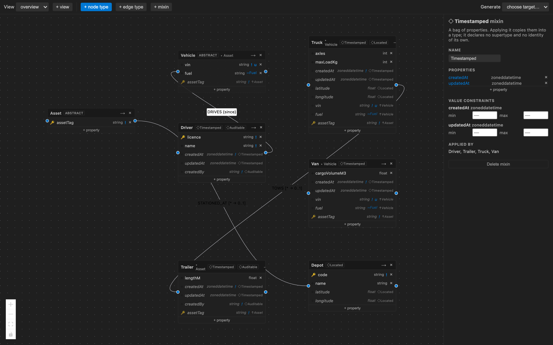This screenshot has height=345, width=553.
Task: Click the arrow icon on Driver node header
Action: [253, 128]
